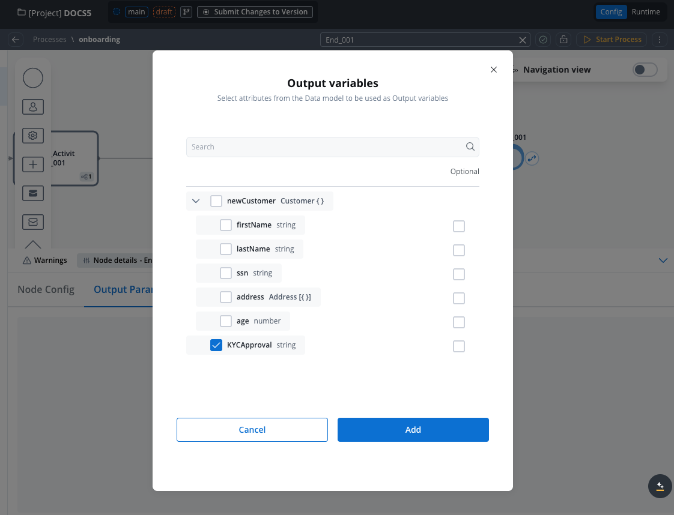Check the ssn attribute checkbox
This screenshot has width=674, height=515.
(x=226, y=273)
